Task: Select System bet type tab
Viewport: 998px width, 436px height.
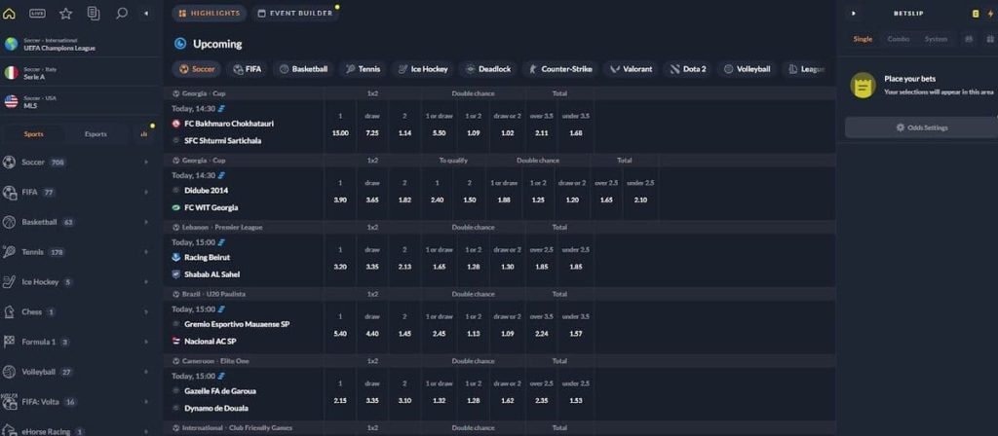Action: (936, 39)
